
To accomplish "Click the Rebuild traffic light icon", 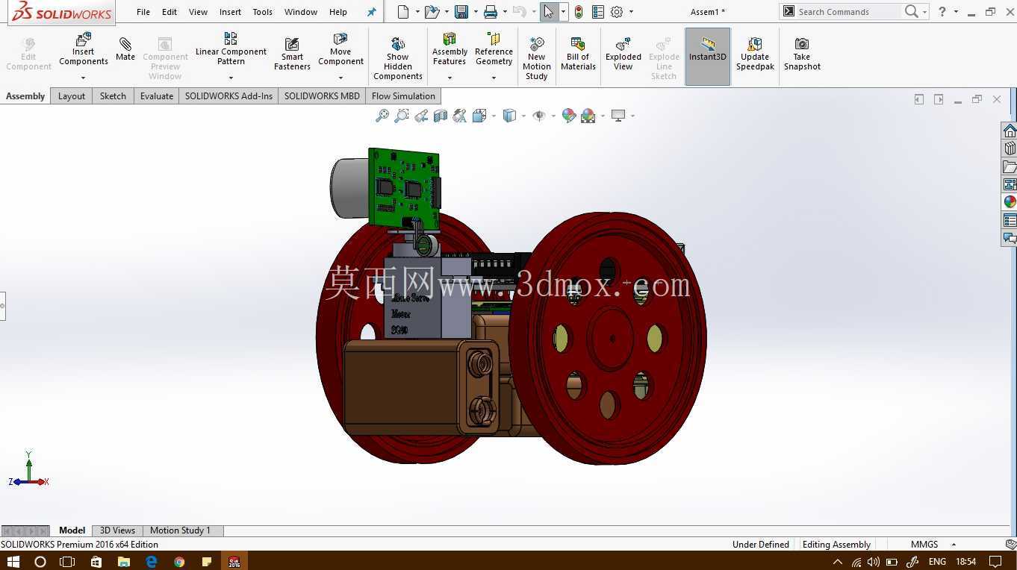I will (579, 12).
